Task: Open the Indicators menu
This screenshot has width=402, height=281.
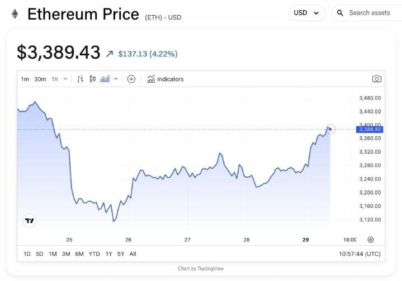Action: 165,79
